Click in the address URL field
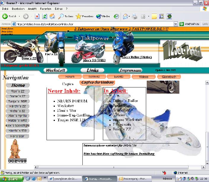 [x=95, y=24]
